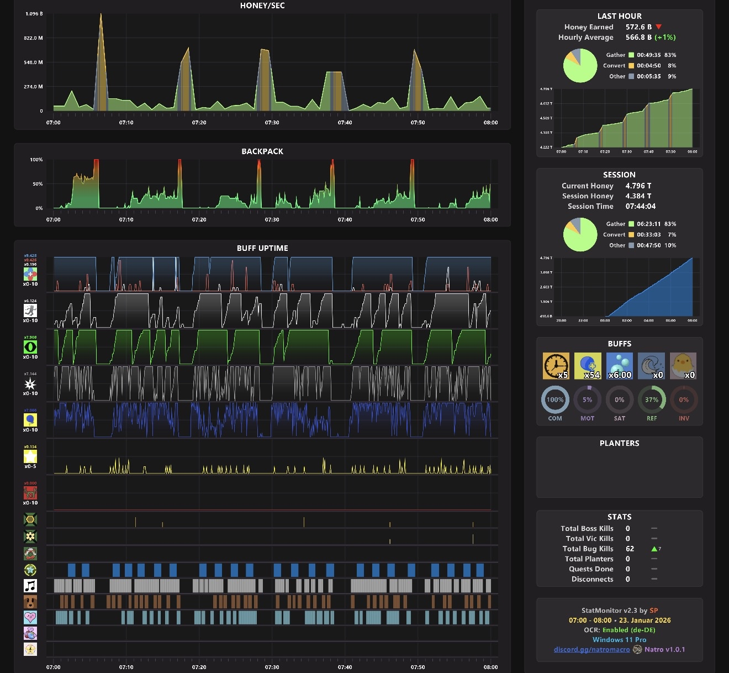
Task: Click the red antler buff icon
Action: tap(30, 493)
